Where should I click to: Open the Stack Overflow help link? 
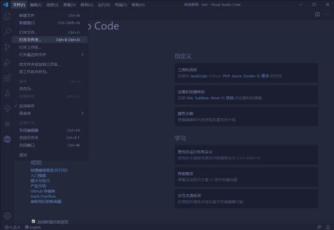(x=43, y=196)
